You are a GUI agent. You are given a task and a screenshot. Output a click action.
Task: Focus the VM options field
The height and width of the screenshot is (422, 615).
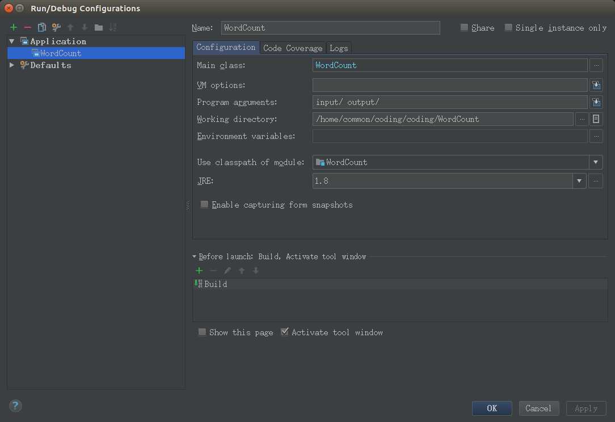[450, 85]
